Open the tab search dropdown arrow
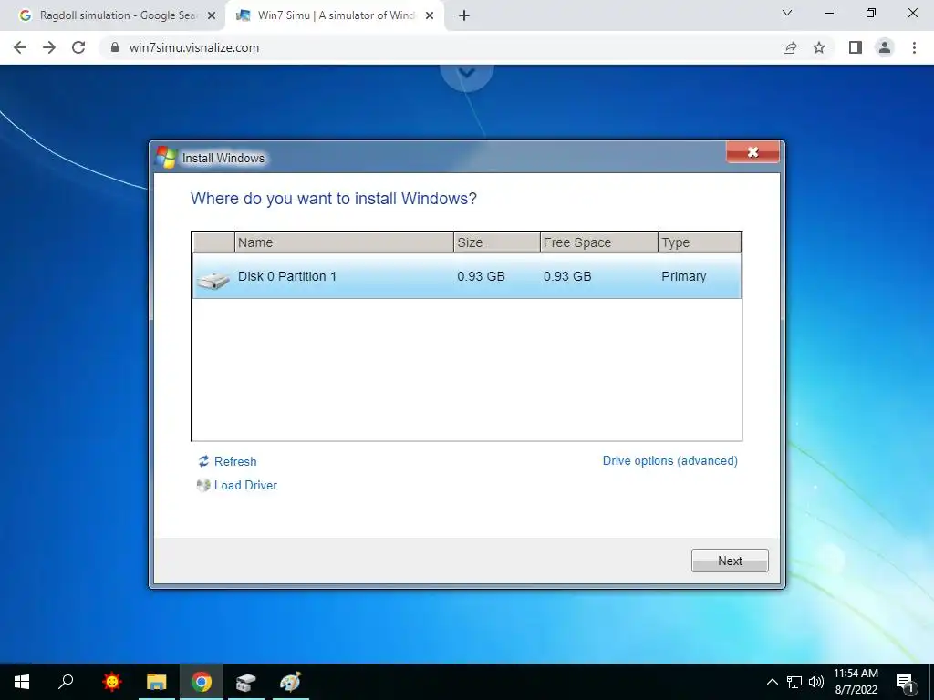 (787, 13)
